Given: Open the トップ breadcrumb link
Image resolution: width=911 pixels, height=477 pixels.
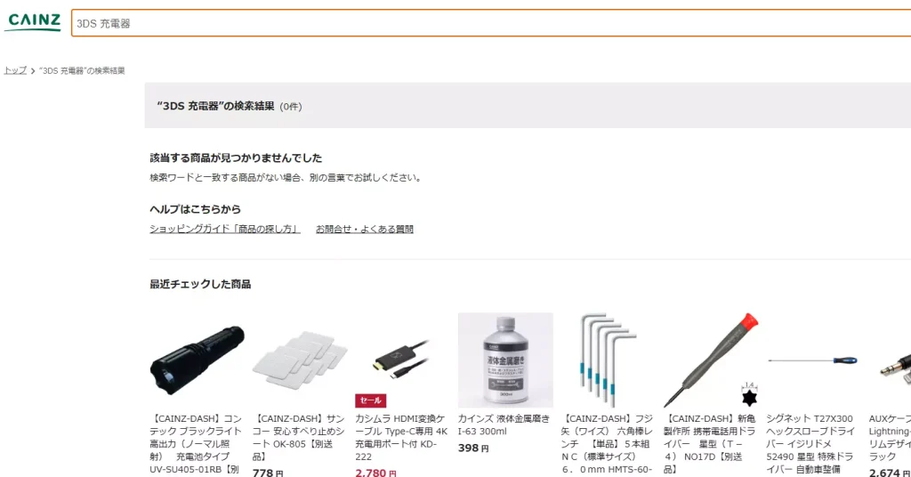Looking at the screenshot, I should click(x=15, y=70).
